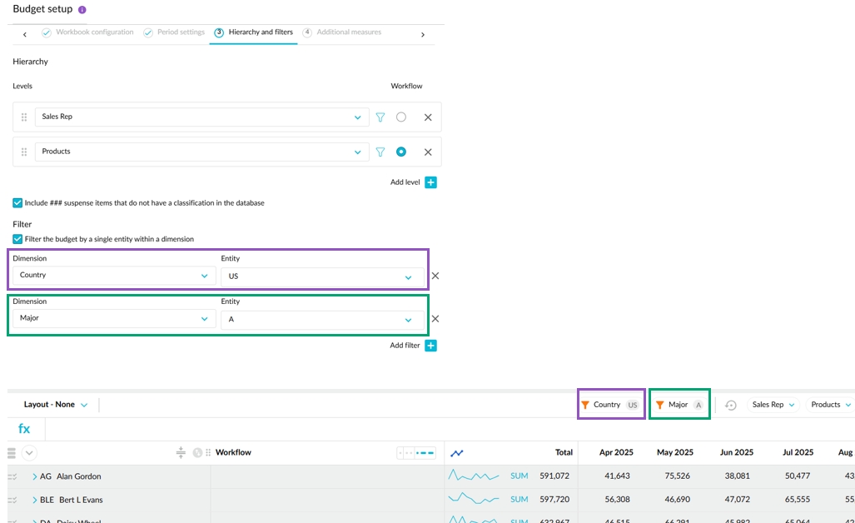Click the plus icon to add filter
The height and width of the screenshot is (523, 855).
coord(430,346)
